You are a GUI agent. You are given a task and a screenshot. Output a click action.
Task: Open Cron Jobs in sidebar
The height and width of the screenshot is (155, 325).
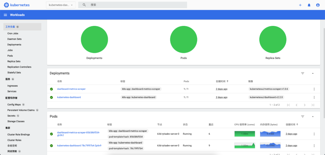pyautogui.click(x=13, y=33)
